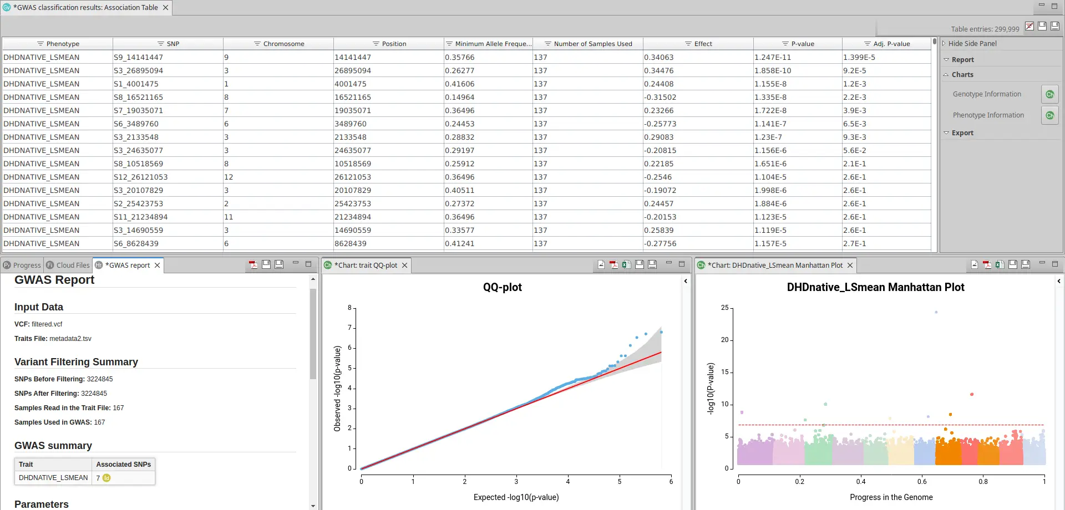The height and width of the screenshot is (510, 1065).
Task: Export the Manhattan Plot data to Excel
Action: click(x=1000, y=265)
